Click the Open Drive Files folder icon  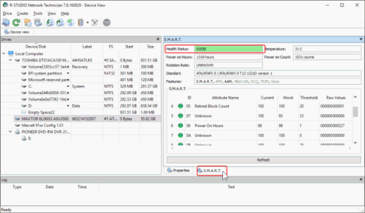[28, 22]
